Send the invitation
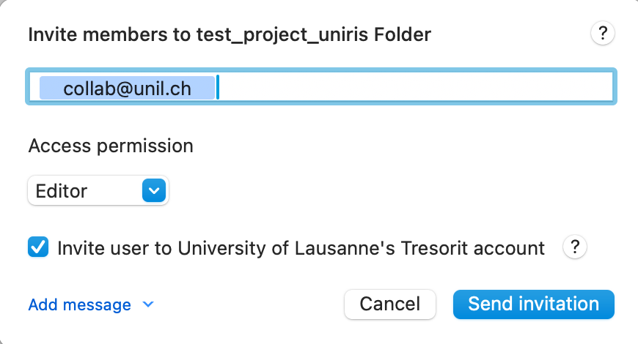638x344 pixels. point(533,304)
